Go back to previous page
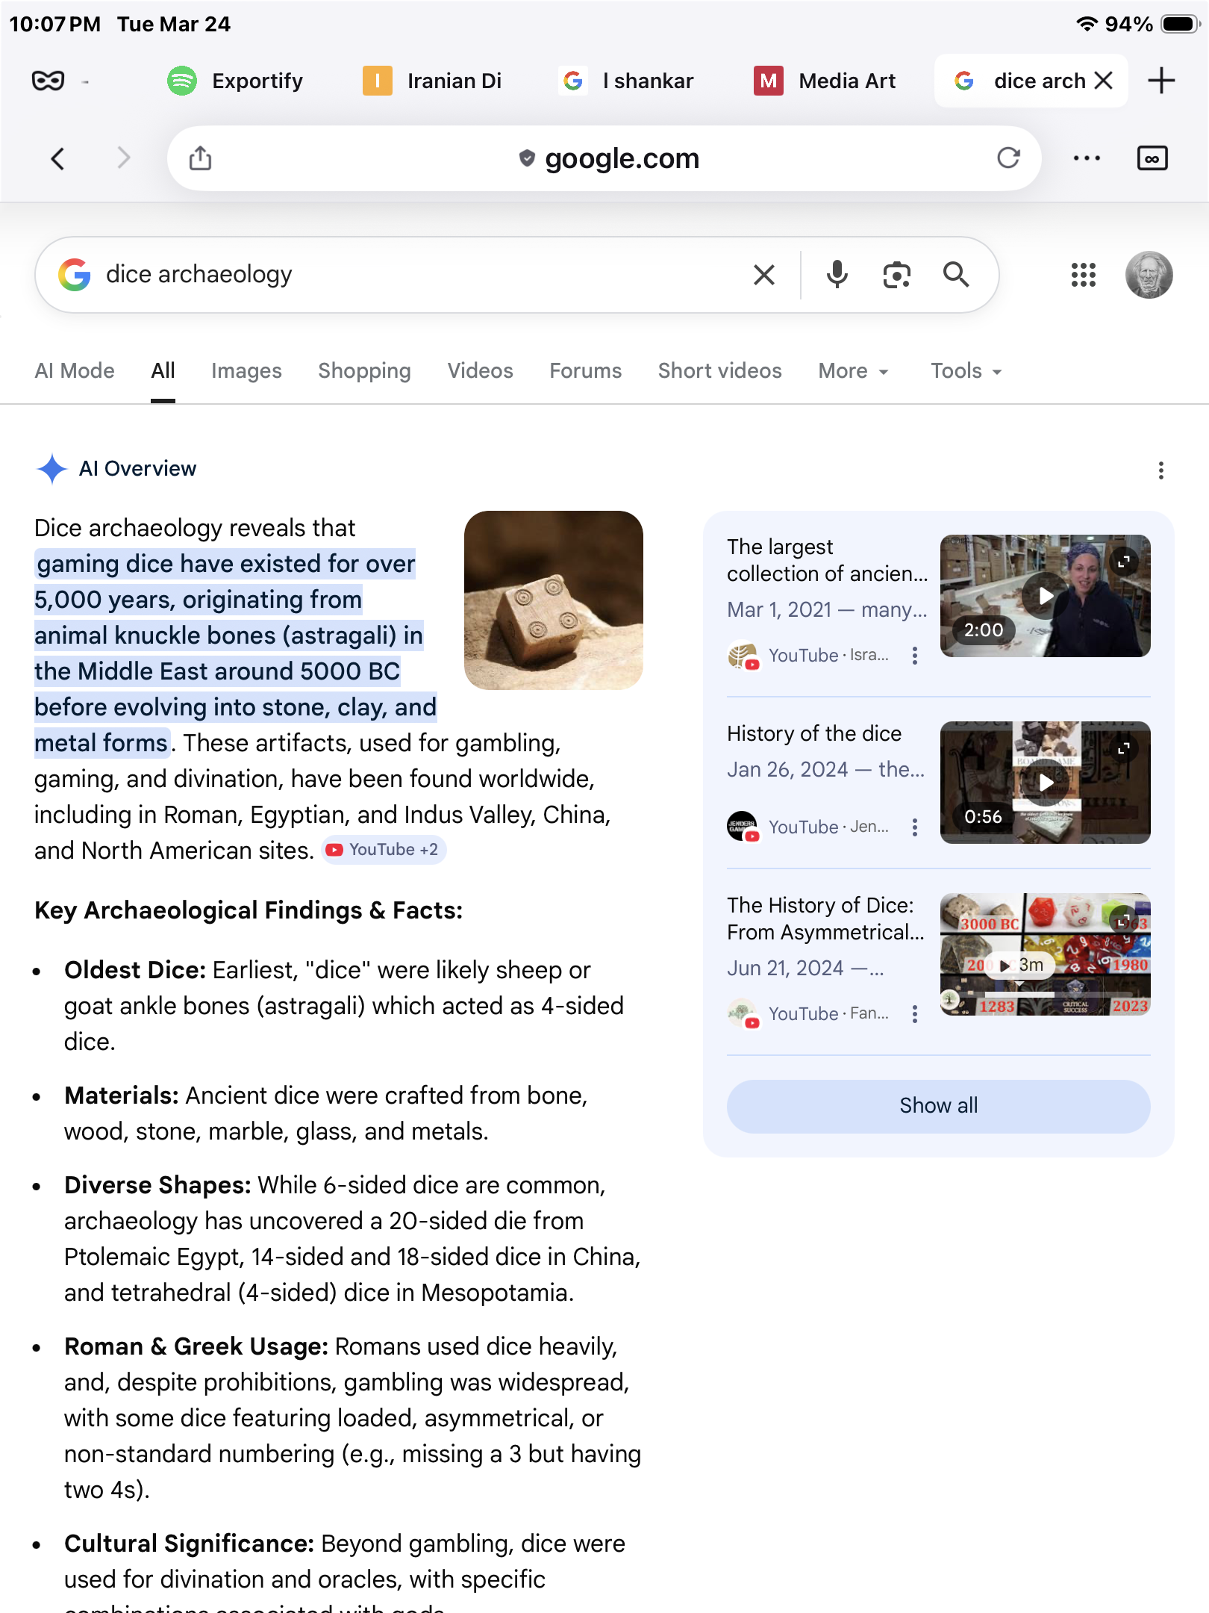This screenshot has width=1209, height=1613. (x=57, y=158)
